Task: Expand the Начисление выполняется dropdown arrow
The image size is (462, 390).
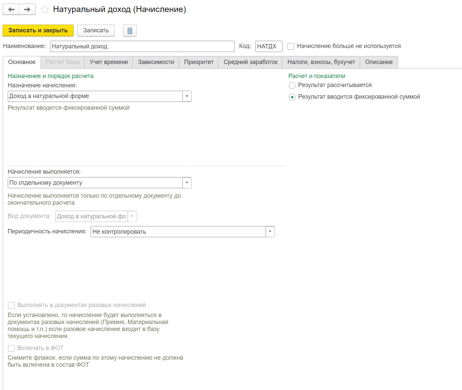Action: pyautogui.click(x=187, y=183)
